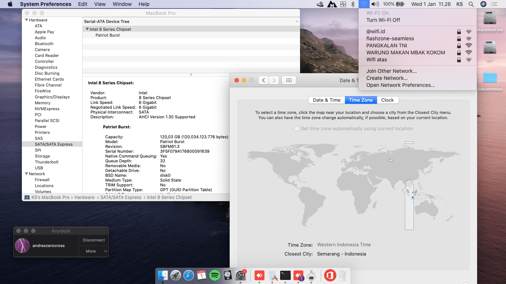Launch Microsoft Office icon in Dock

click(x=330, y=275)
